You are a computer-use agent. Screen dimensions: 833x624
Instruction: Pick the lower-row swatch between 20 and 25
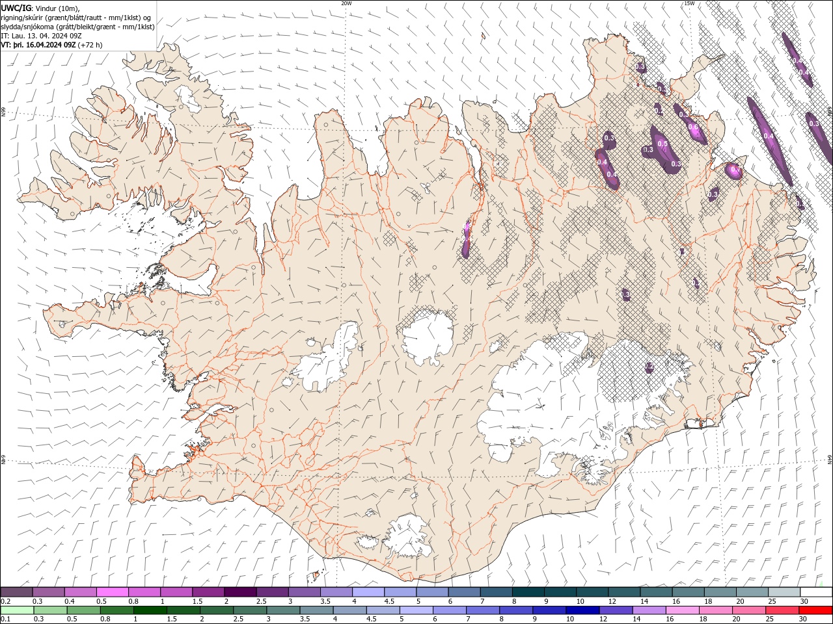pos(748,610)
